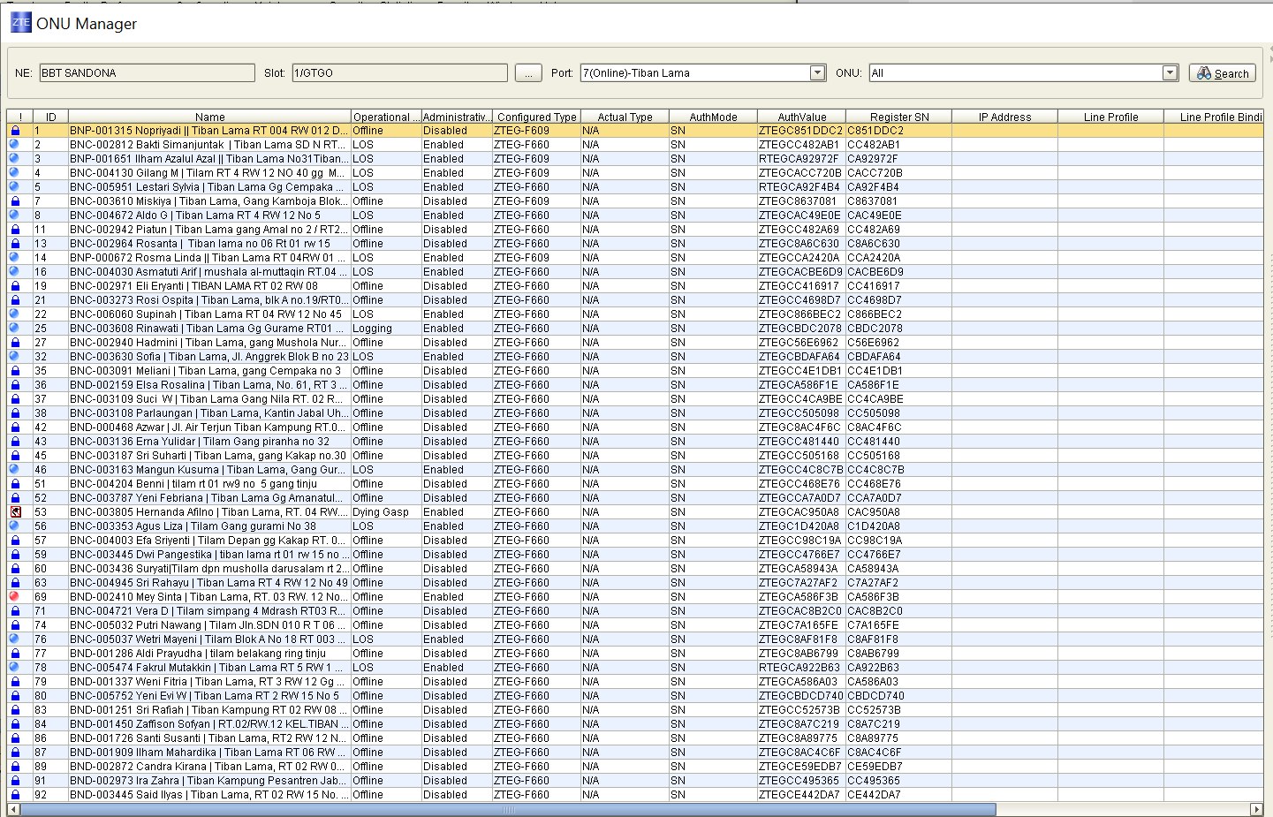Screen dimensions: 1273x817
Task: Click the left arrow of the horizontal scrollbar
Action: [13, 810]
